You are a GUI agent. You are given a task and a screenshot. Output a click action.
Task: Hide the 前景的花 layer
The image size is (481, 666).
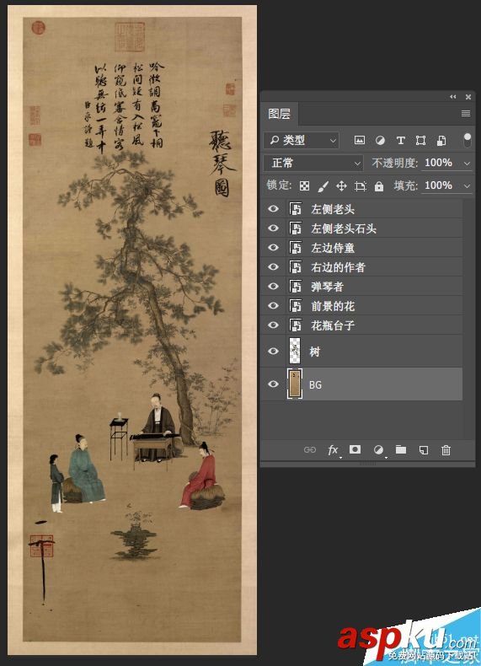coord(274,305)
